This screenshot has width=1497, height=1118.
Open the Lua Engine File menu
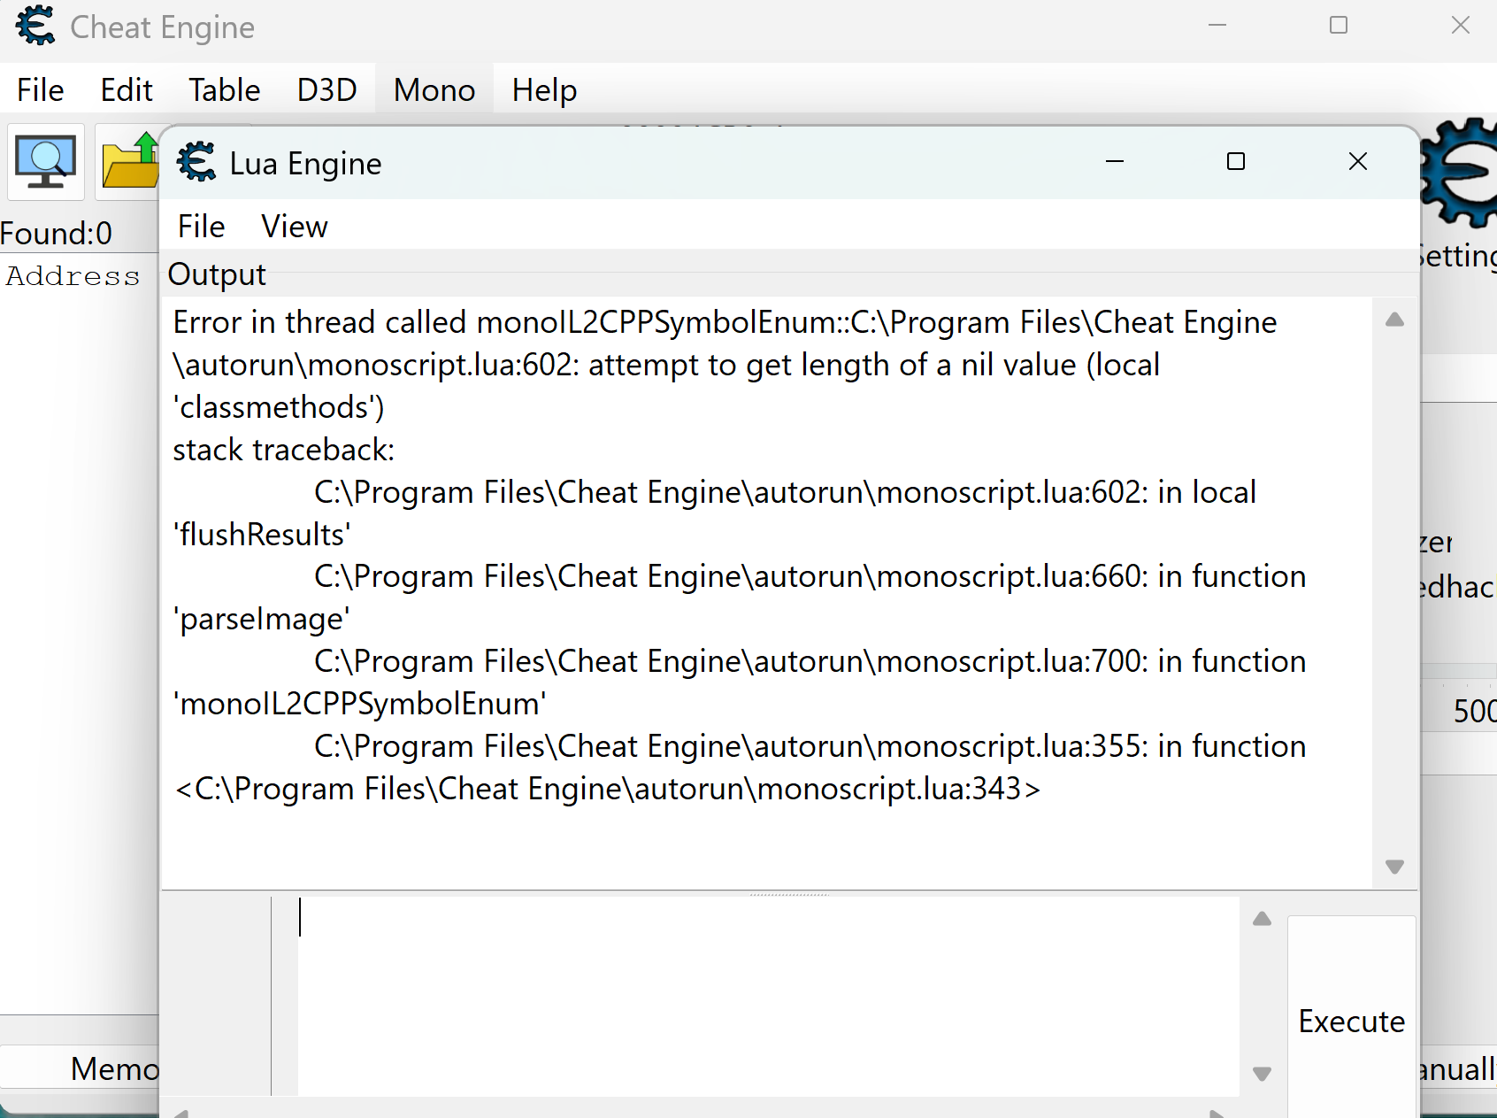pyautogui.click(x=202, y=227)
